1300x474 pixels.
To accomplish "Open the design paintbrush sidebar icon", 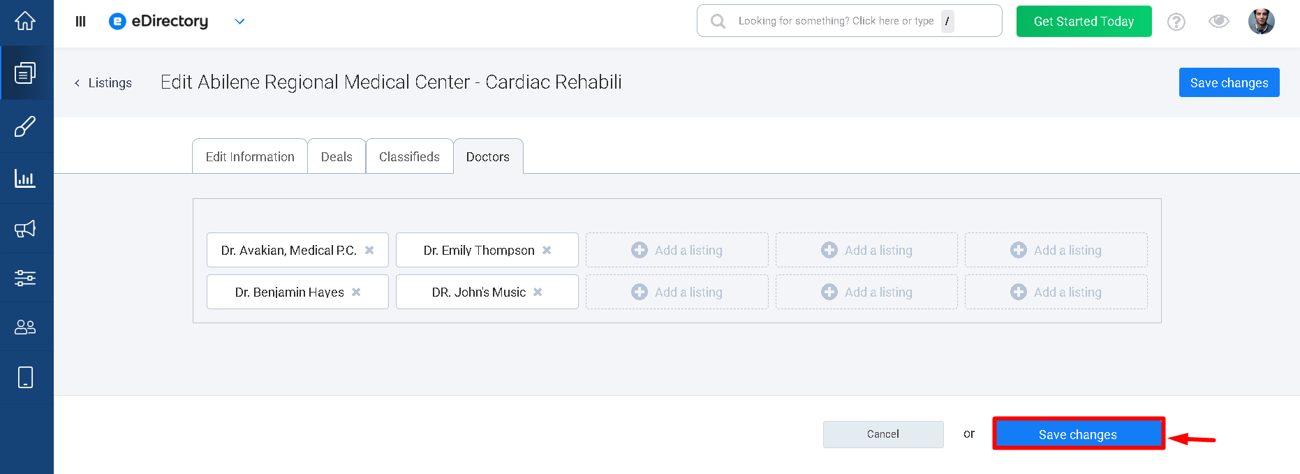I will (25, 126).
